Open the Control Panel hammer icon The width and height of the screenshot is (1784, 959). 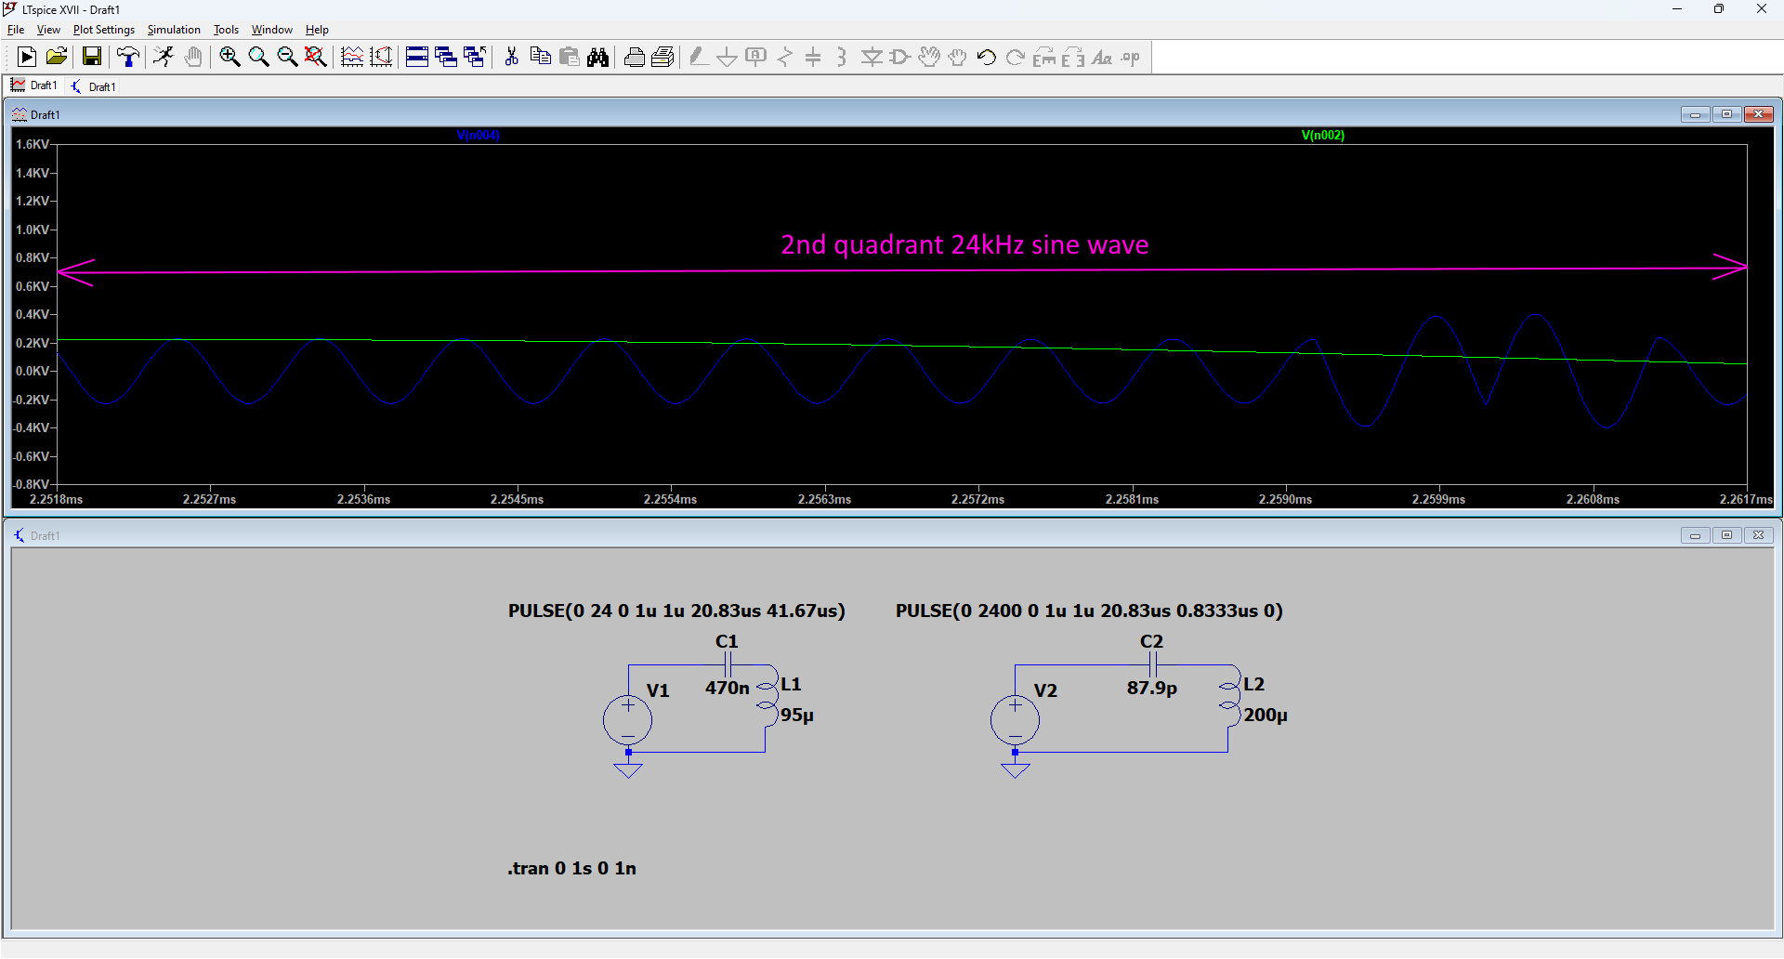point(128,58)
